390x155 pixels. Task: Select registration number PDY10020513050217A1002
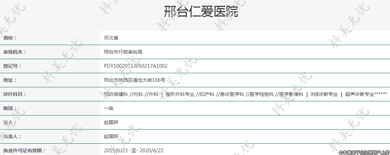click(x=136, y=66)
